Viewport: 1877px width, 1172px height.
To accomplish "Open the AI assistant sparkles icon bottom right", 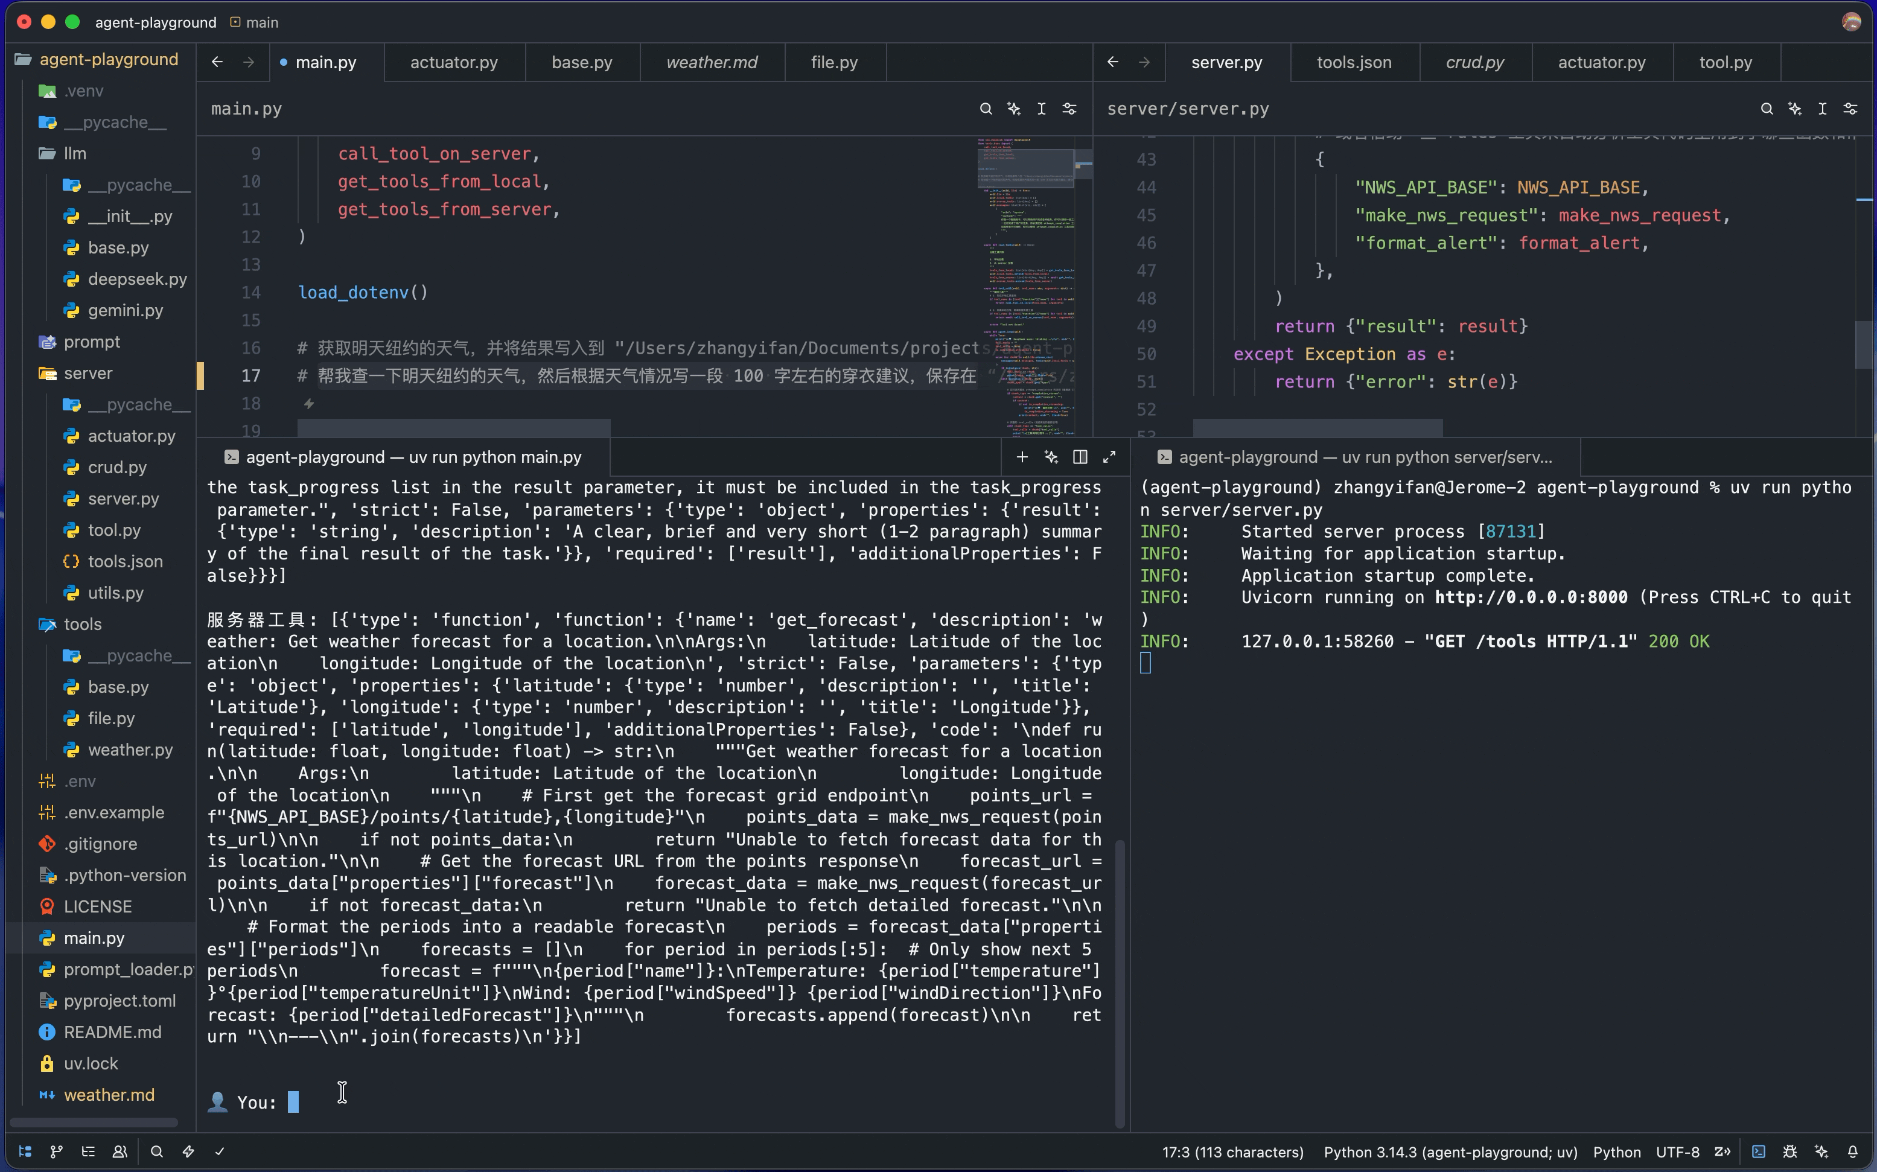I will coord(1821,1152).
